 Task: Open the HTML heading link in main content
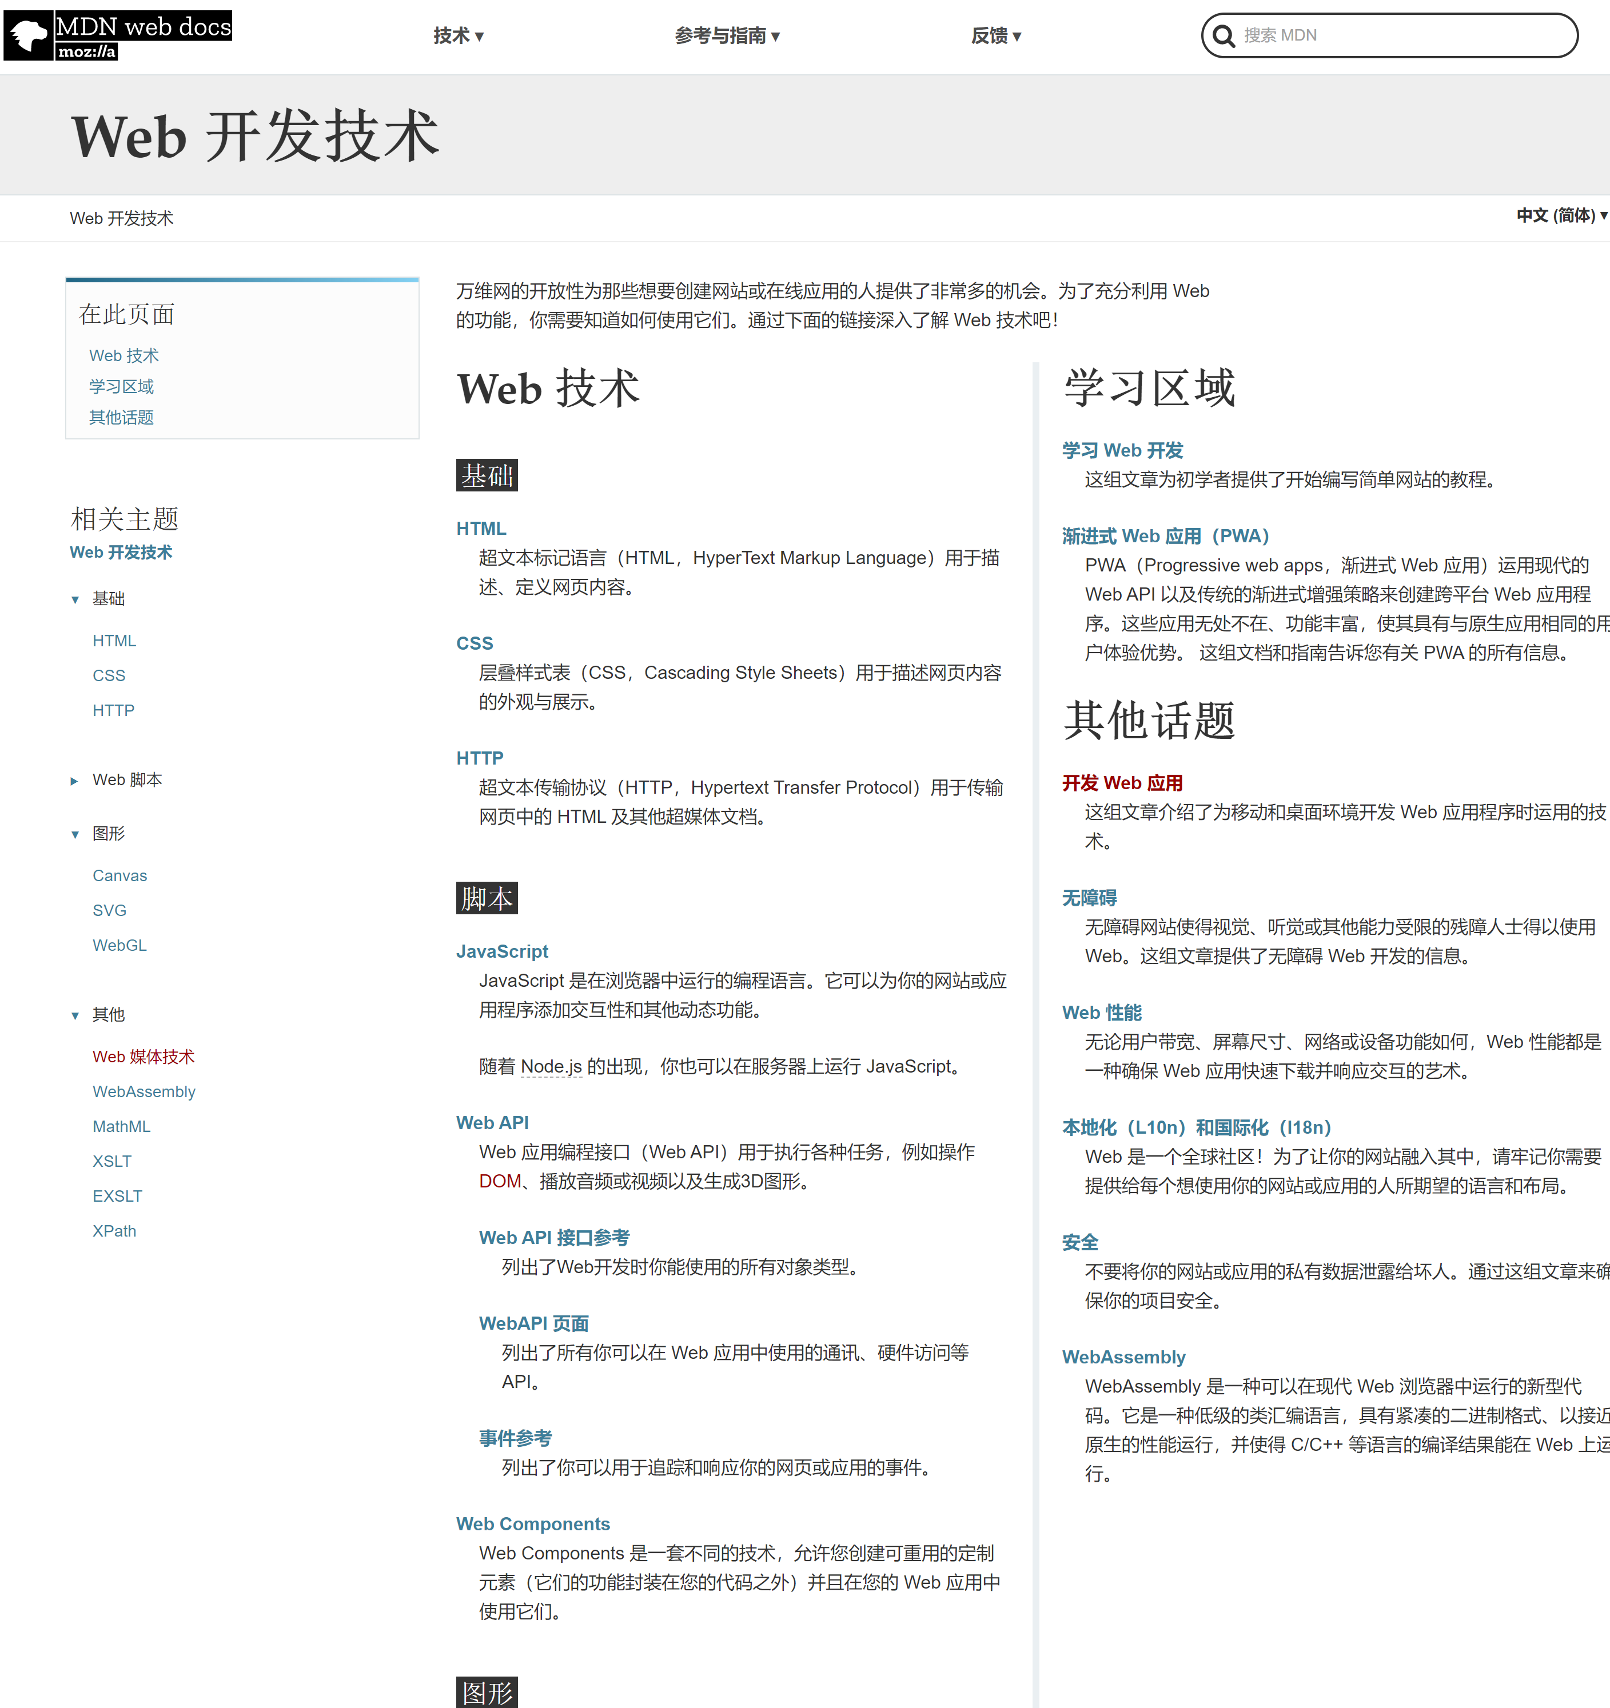[x=481, y=529]
